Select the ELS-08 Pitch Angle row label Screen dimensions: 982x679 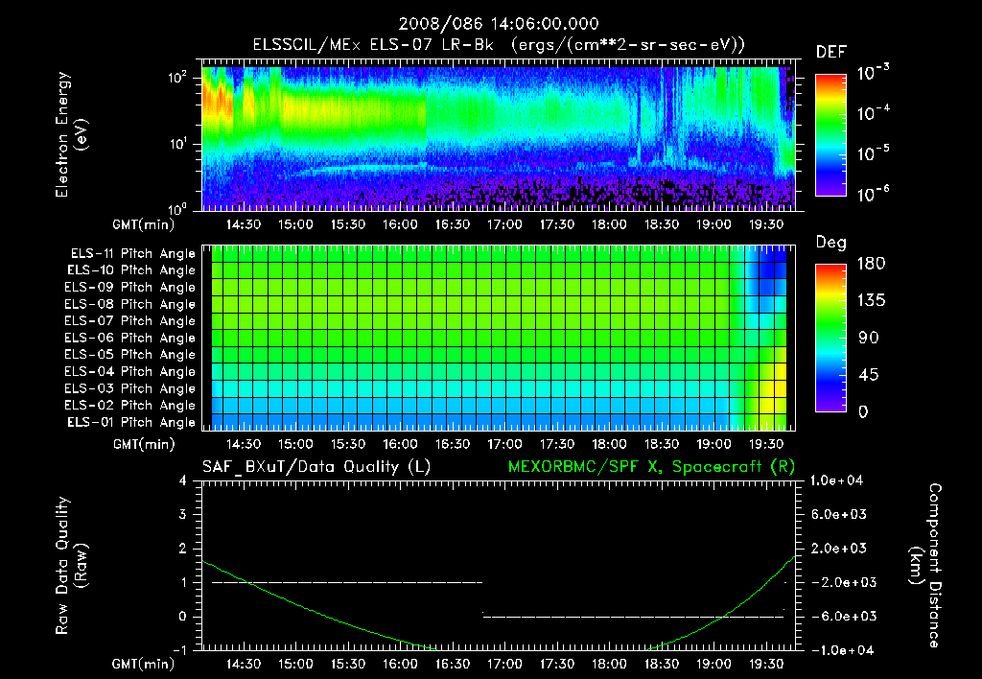click(130, 304)
